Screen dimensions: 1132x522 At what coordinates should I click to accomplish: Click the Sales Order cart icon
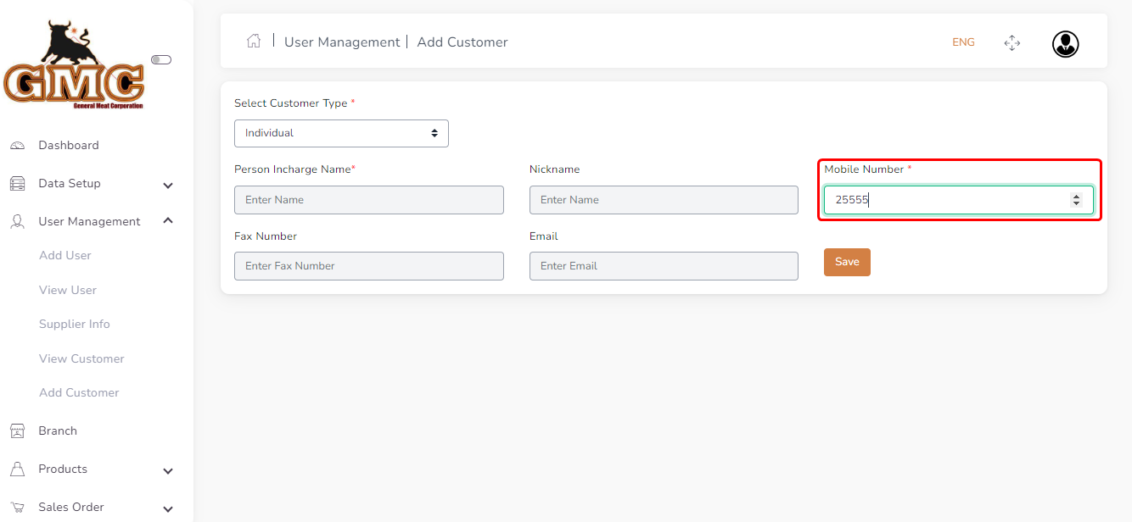point(17,508)
